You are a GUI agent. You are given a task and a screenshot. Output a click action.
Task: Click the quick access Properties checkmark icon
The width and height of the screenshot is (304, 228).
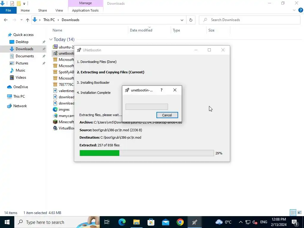pos(12,3)
